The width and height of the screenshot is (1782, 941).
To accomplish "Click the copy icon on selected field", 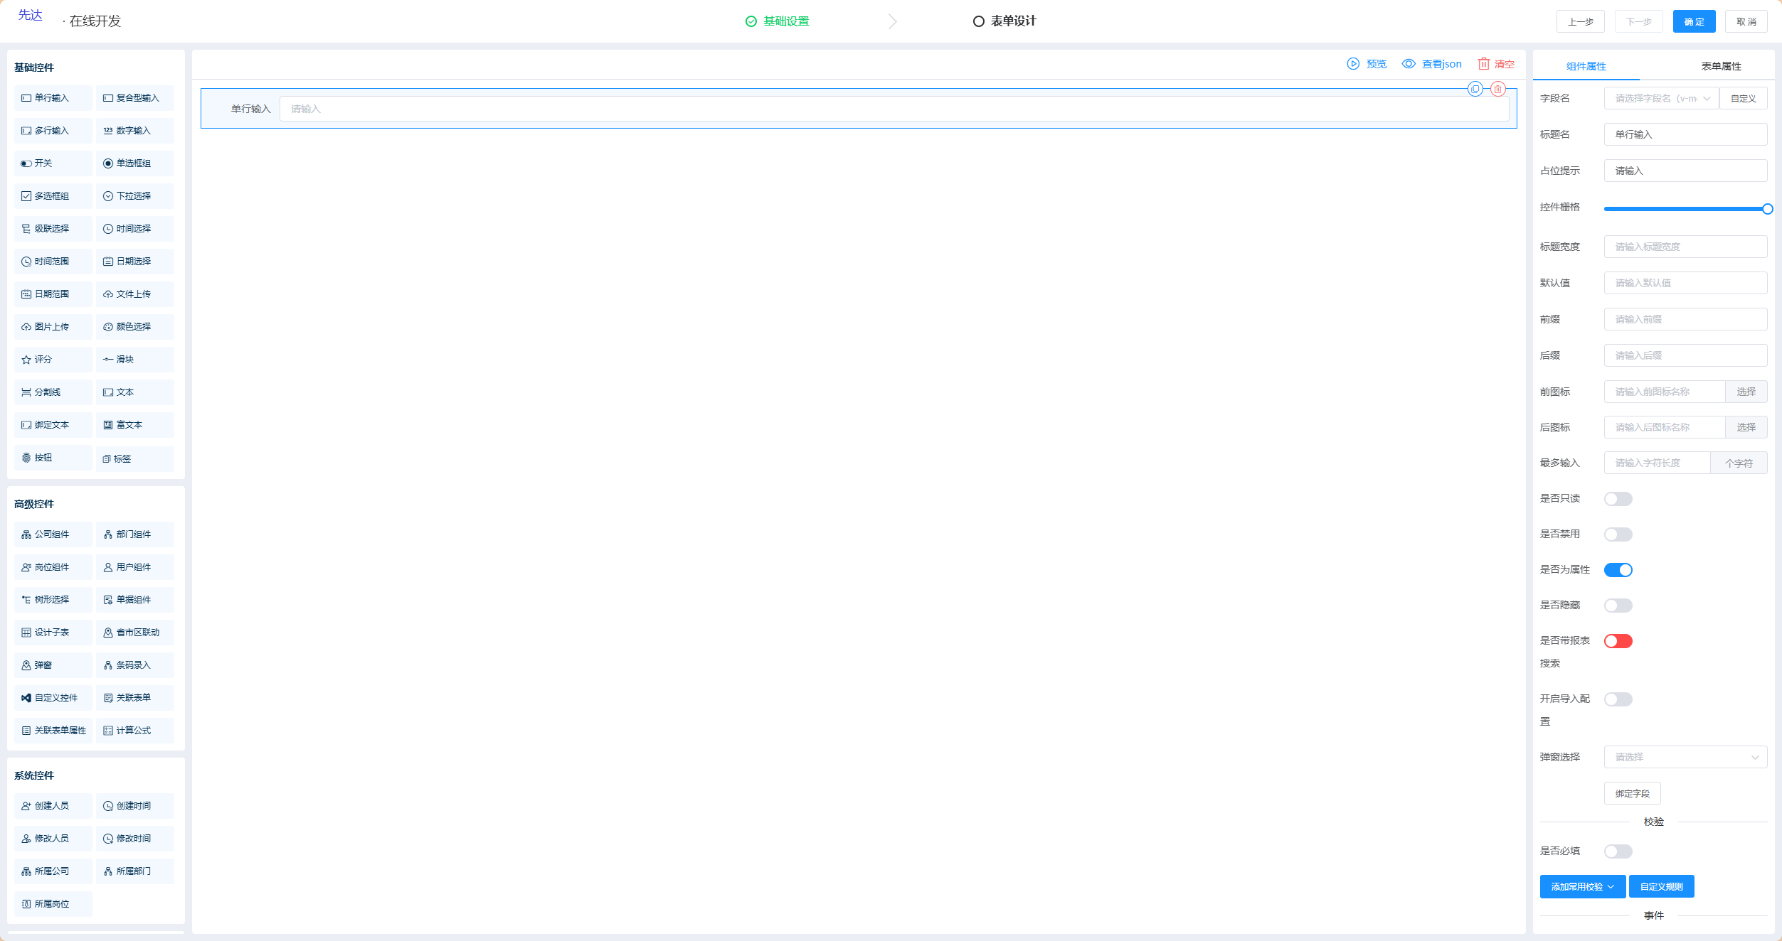I will pyautogui.click(x=1475, y=90).
